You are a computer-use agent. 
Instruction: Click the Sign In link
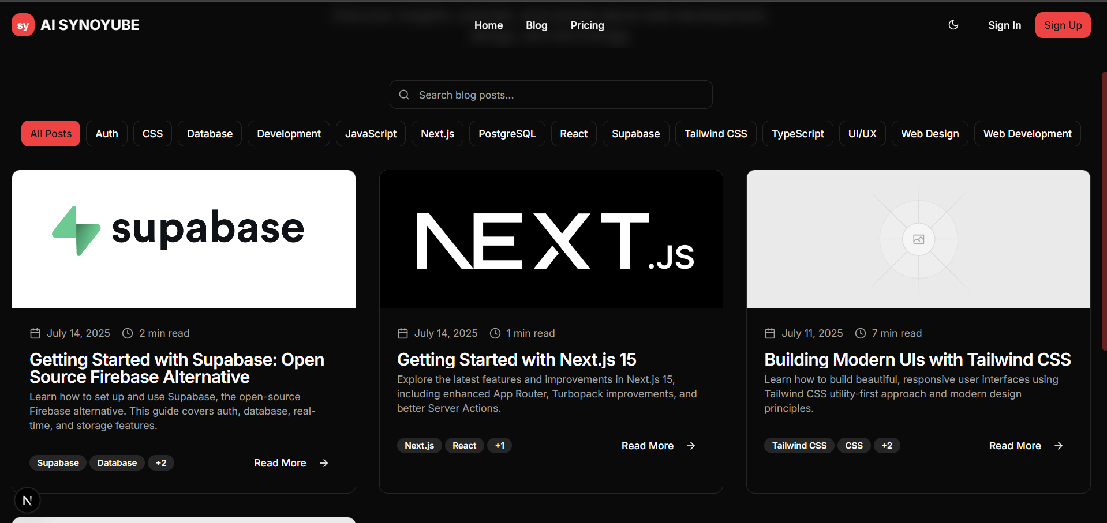coord(1004,25)
